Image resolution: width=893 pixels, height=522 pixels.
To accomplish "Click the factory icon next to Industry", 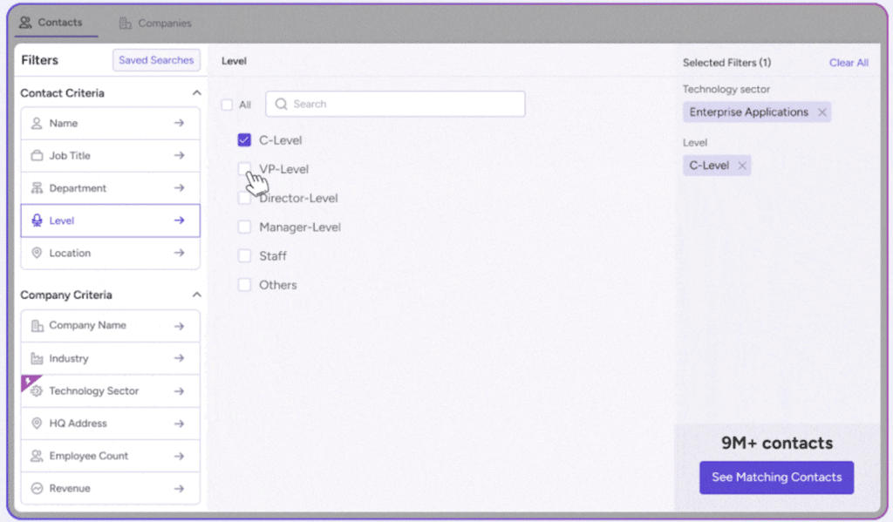I will 37,358.
